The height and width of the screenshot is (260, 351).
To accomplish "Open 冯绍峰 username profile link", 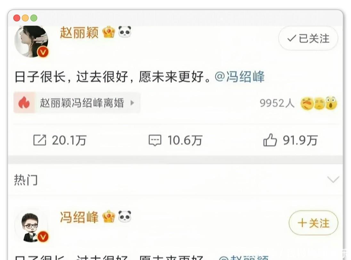I will point(79,217).
